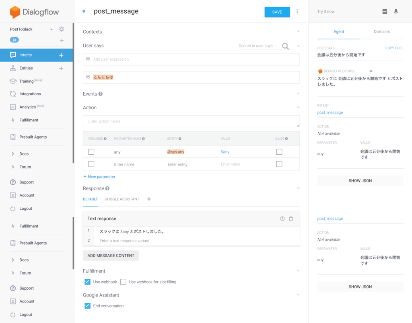Expand the Events section

point(298,94)
